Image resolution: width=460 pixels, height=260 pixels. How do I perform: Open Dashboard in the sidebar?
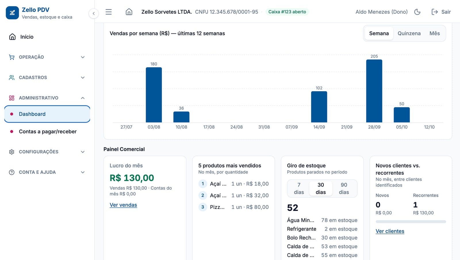point(47,114)
